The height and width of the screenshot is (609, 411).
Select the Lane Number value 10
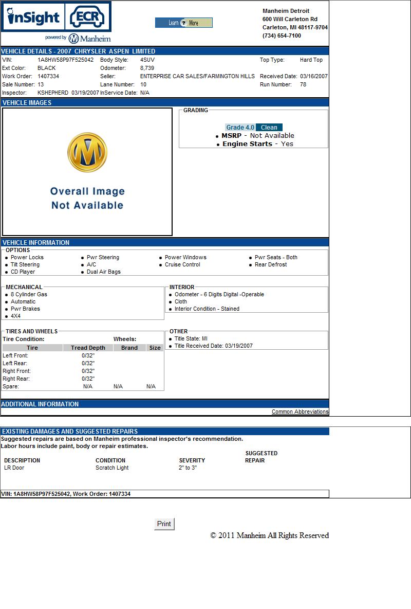pos(143,84)
